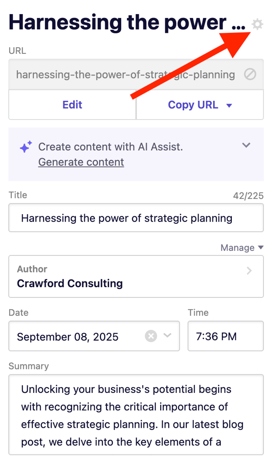This screenshot has width=273, height=462.
Task: Open the date picker dropdown
Action: pos(167,336)
